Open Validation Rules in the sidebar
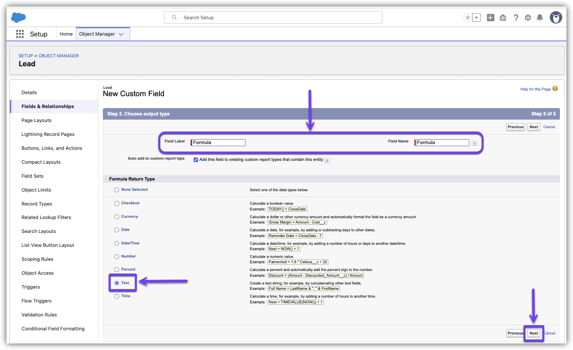The image size is (573, 350). tap(39, 315)
